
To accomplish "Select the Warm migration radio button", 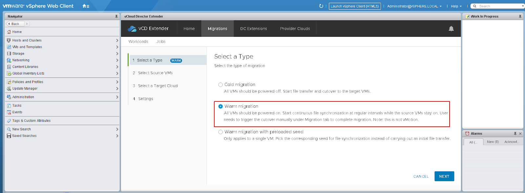I will click(x=220, y=106).
